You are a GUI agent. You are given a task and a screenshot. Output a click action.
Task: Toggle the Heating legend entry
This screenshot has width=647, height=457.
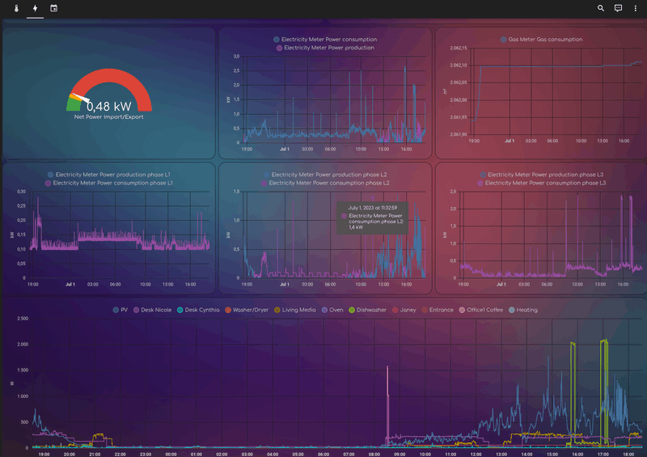522,310
